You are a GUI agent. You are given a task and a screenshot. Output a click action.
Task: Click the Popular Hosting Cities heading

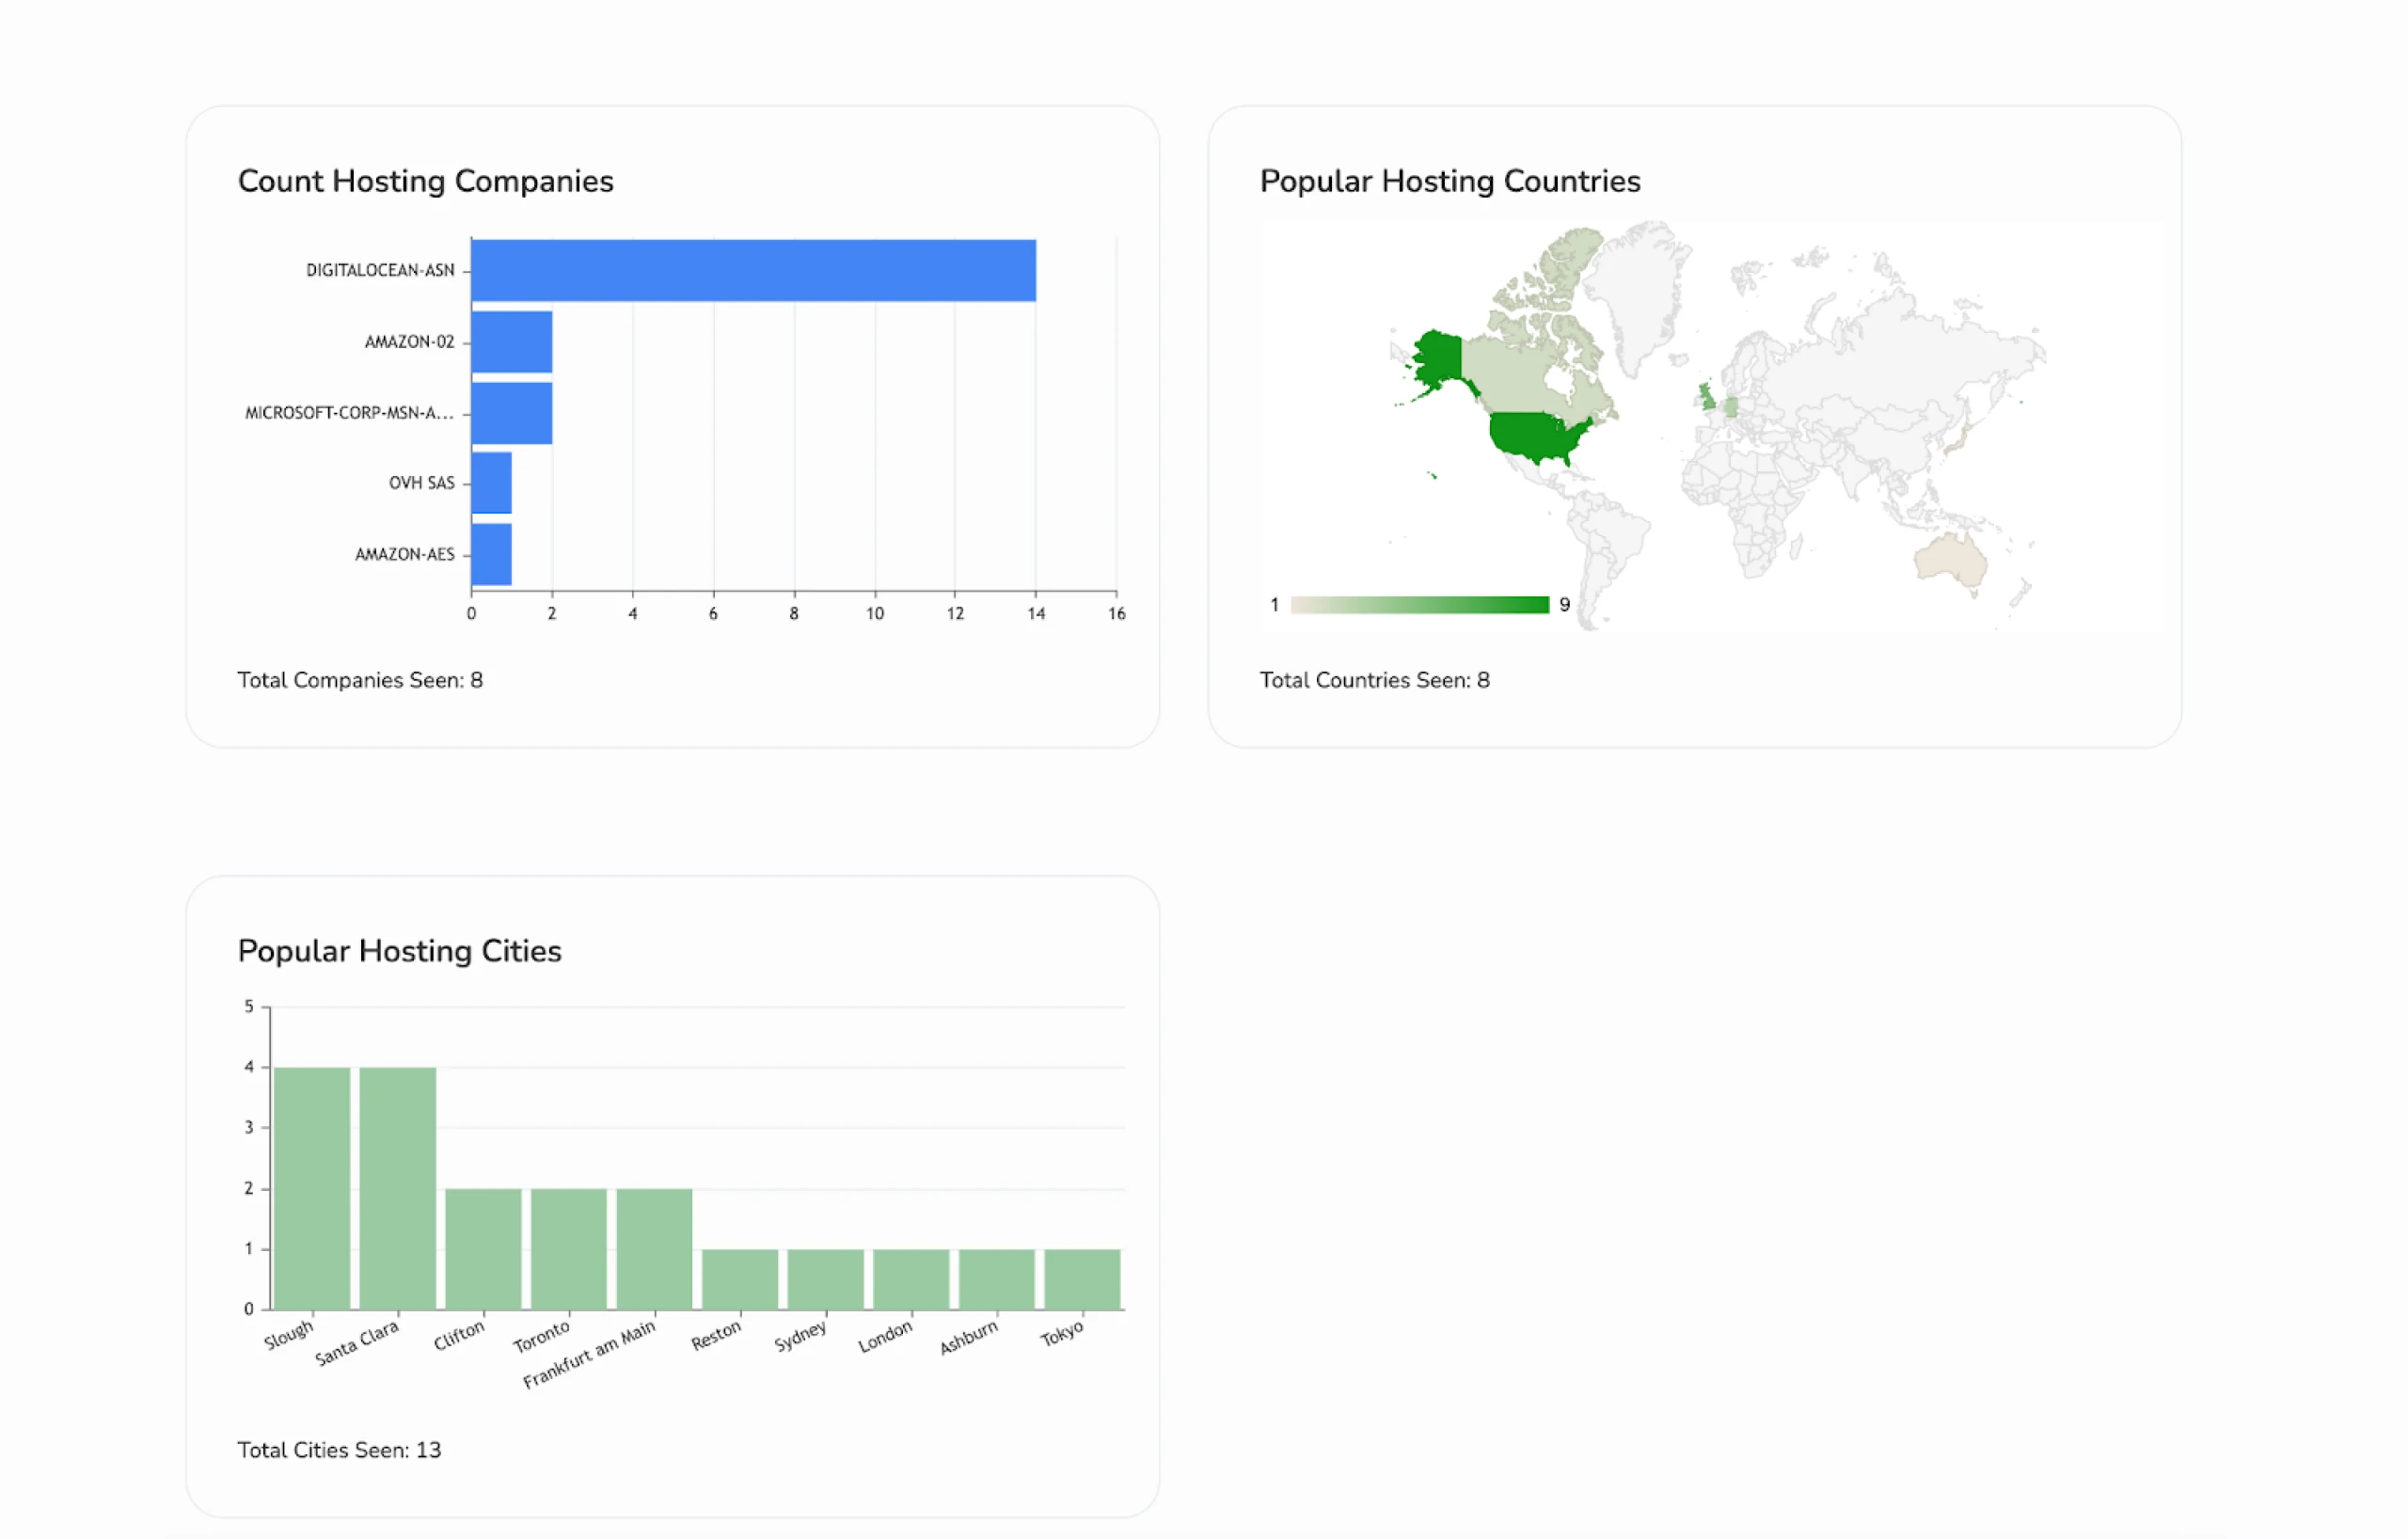[x=399, y=951]
